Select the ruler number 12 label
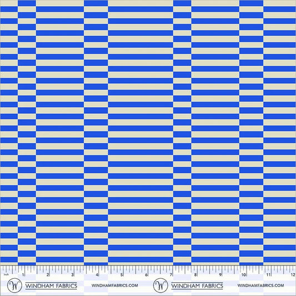Screen dimensions: 296x296 [x=293, y=275]
